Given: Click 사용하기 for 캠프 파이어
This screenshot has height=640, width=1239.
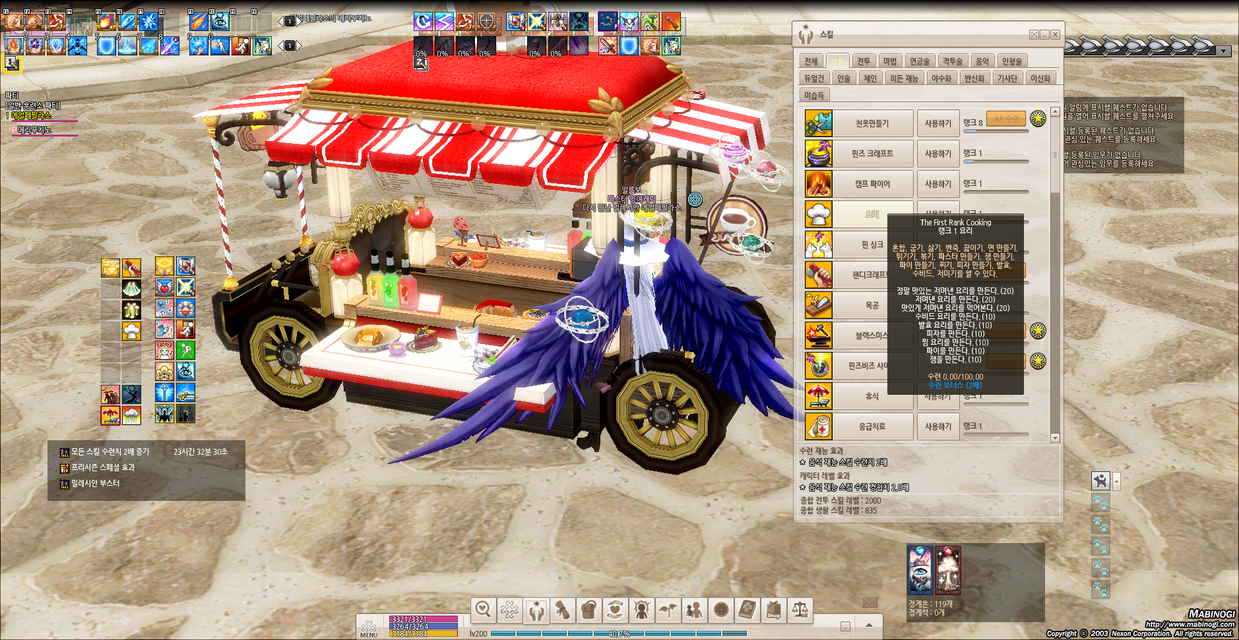Looking at the screenshot, I should 938,184.
